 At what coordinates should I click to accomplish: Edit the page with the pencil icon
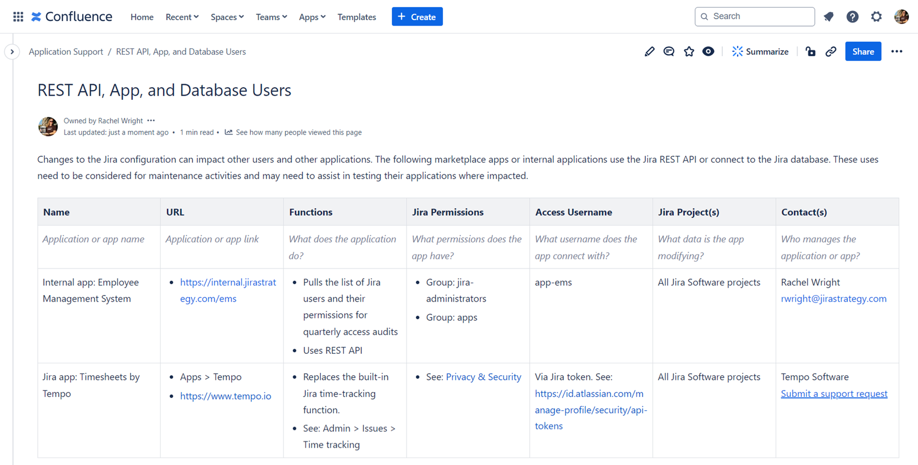[x=649, y=51]
